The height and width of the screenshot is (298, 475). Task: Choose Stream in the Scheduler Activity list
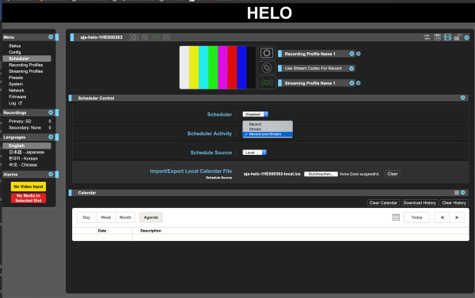[x=268, y=129]
